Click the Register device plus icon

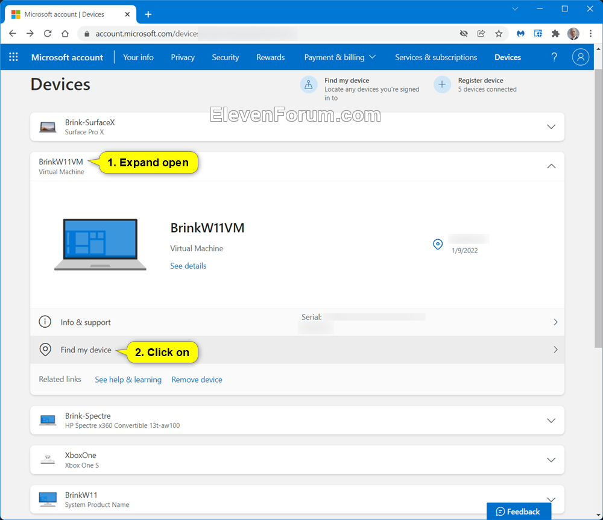[442, 84]
